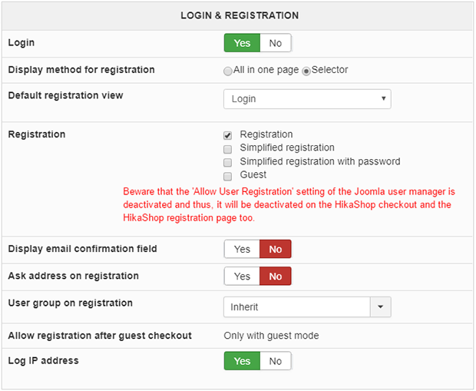
Task: Click the 'Only with guest mode' text
Action: click(271, 335)
